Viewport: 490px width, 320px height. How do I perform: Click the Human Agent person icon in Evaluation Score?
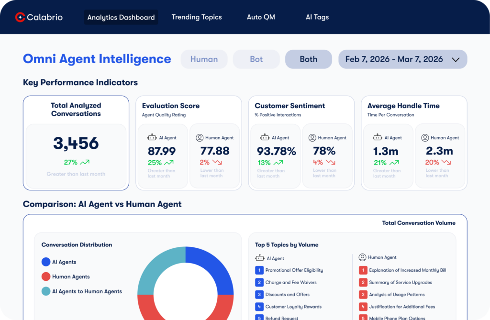(200, 137)
